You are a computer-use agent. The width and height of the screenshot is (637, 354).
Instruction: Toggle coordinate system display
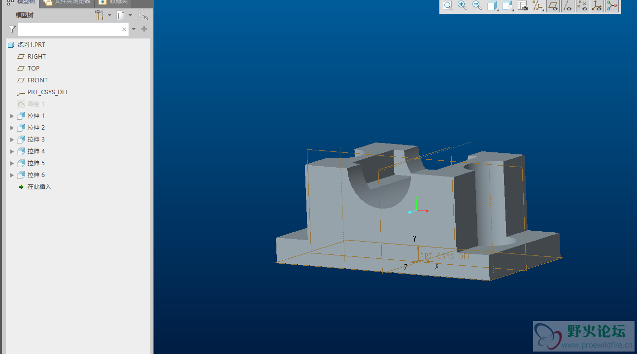point(597,6)
